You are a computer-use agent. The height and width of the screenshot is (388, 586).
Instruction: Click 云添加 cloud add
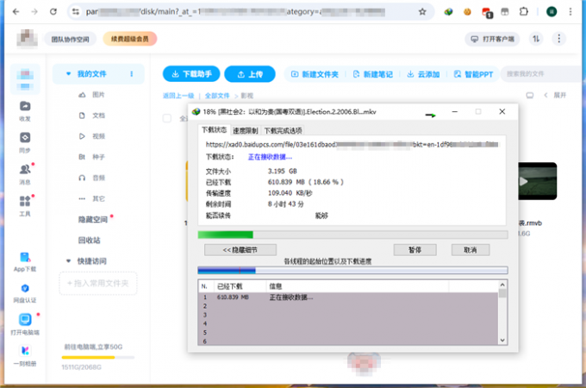423,74
